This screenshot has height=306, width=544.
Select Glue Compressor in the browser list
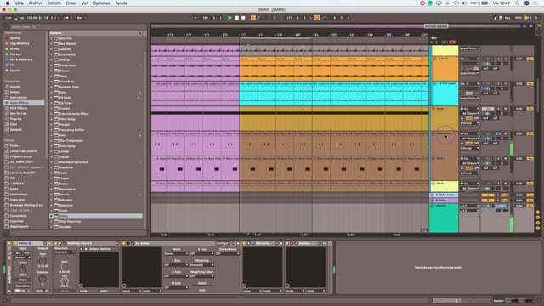tap(71, 141)
